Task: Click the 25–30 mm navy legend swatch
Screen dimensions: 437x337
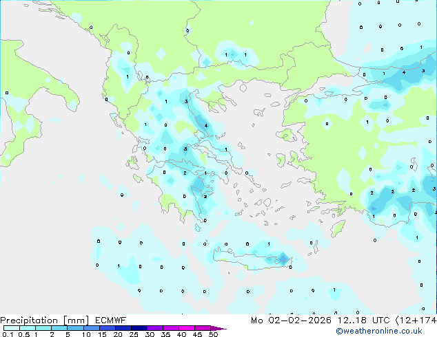Action: click(139, 328)
